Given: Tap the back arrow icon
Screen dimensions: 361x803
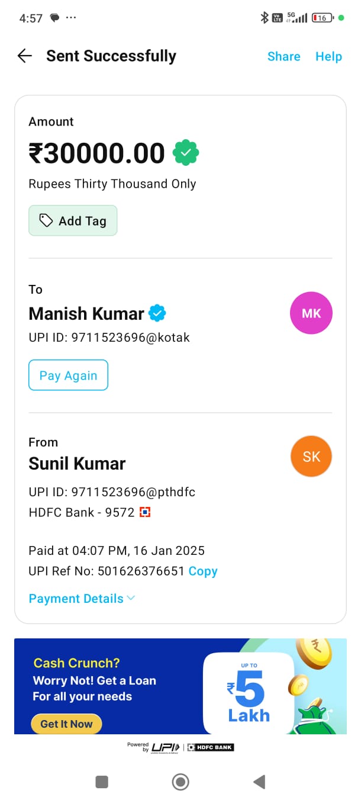Looking at the screenshot, I should (x=24, y=56).
